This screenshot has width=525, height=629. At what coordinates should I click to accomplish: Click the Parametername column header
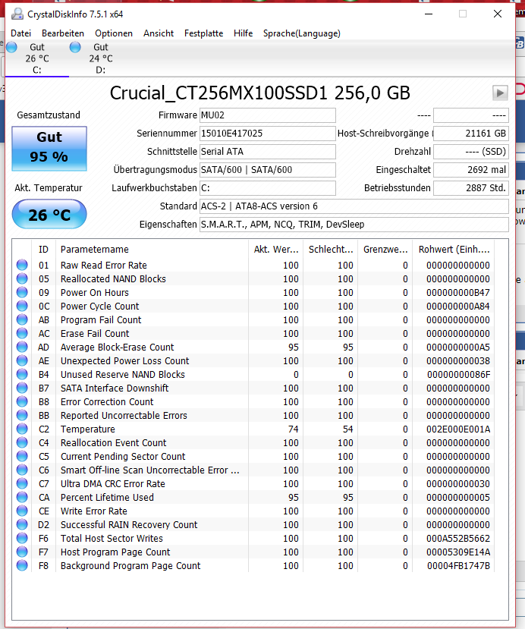152,250
